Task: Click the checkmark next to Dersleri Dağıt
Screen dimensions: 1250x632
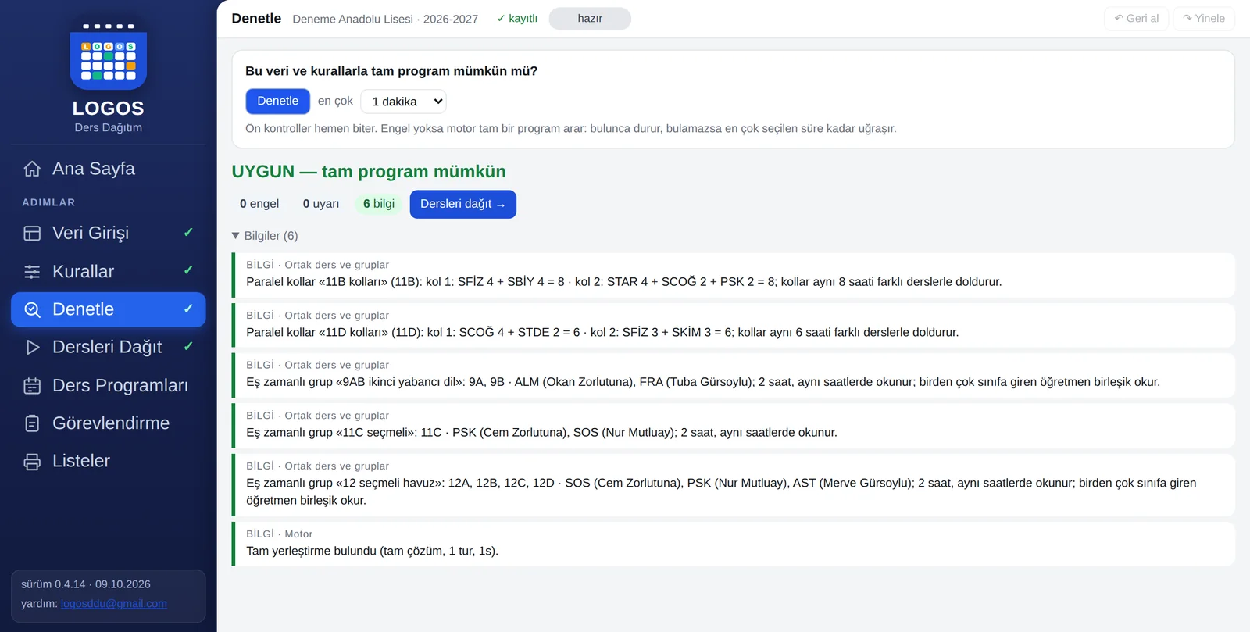Action: [x=188, y=346]
